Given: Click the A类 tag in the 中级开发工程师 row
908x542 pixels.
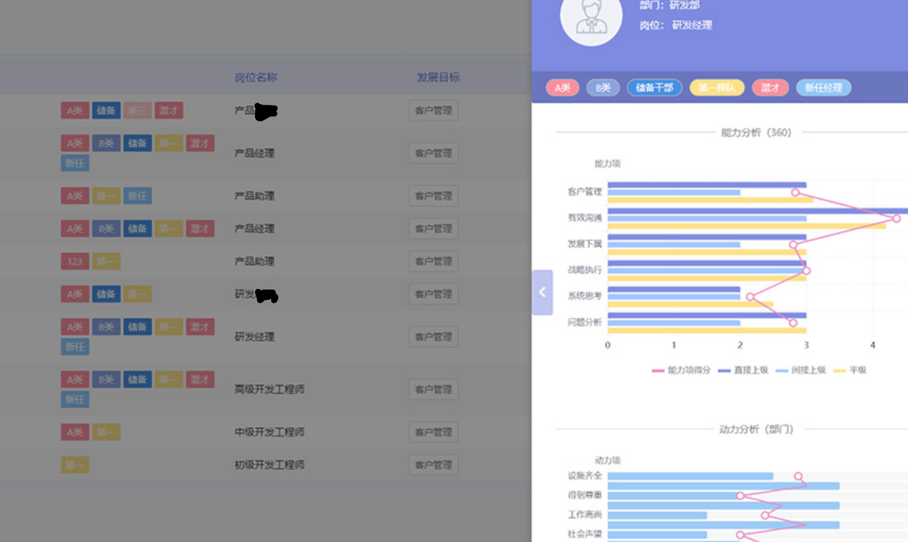Looking at the screenshot, I should click(x=75, y=432).
